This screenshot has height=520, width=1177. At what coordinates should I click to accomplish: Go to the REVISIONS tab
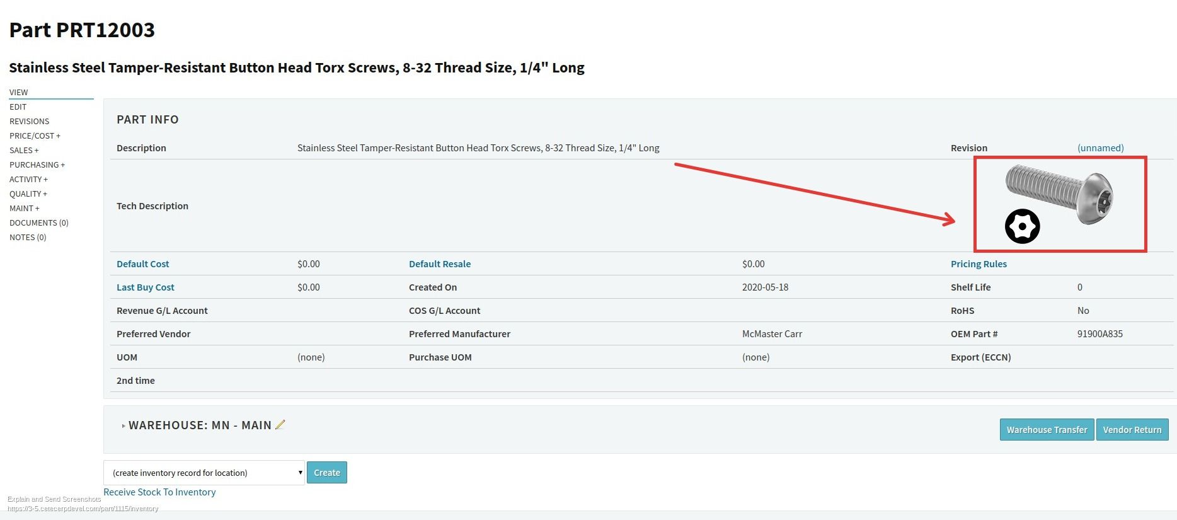coord(29,121)
